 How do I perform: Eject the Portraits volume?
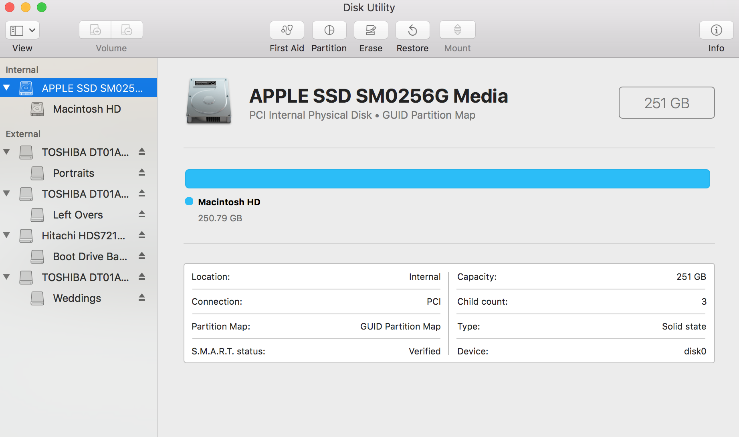(x=142, y=172)
